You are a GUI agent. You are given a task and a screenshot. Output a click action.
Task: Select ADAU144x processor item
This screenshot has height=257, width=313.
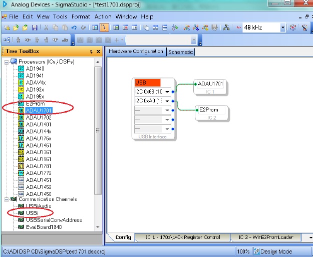pyautogui.click(x=39, y=131)
